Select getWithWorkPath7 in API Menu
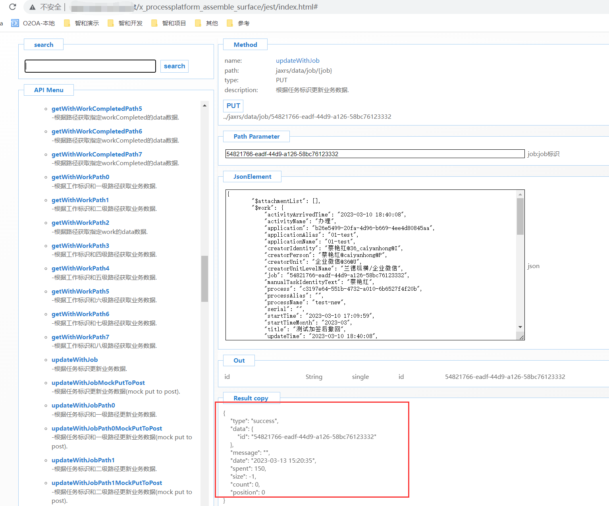This screenshot has height=506, width=609. 80,337
